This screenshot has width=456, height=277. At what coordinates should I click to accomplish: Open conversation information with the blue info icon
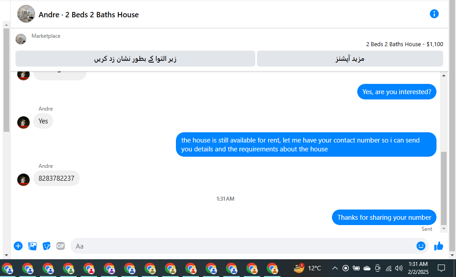pyautogui.click(x=434, y=14)
